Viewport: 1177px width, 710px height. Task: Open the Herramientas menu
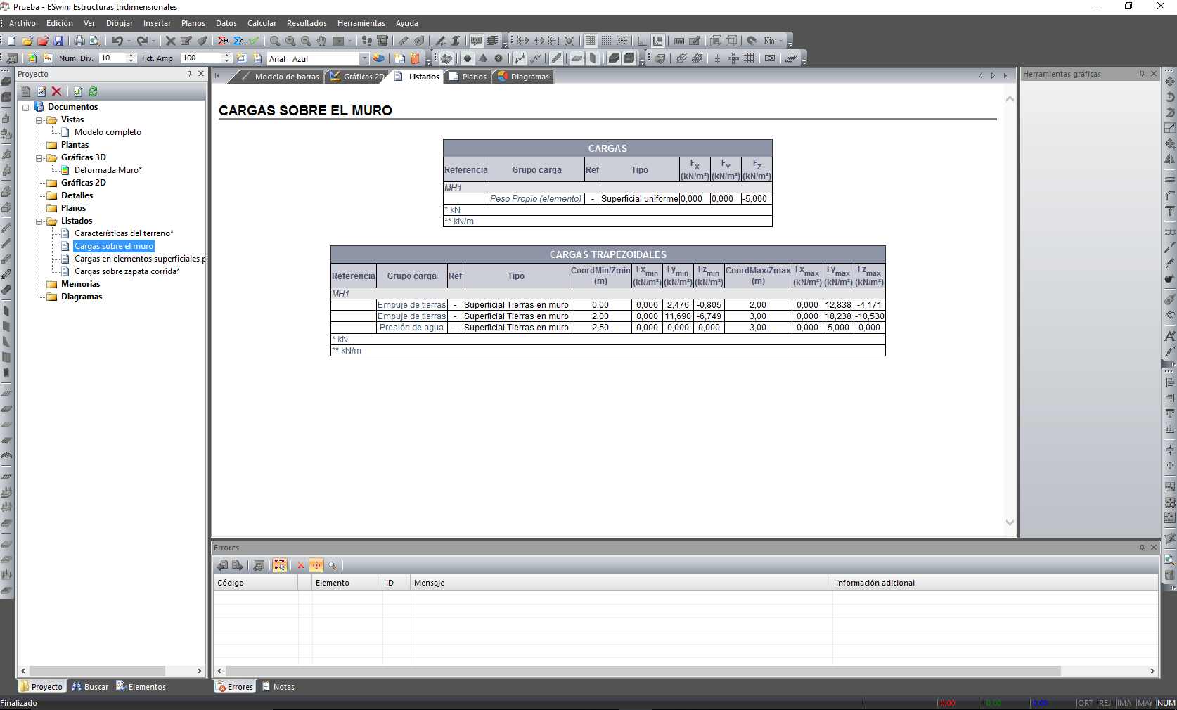pos(361,23)
